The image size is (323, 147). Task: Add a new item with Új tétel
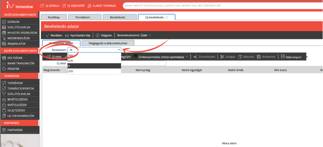point(55,57)
